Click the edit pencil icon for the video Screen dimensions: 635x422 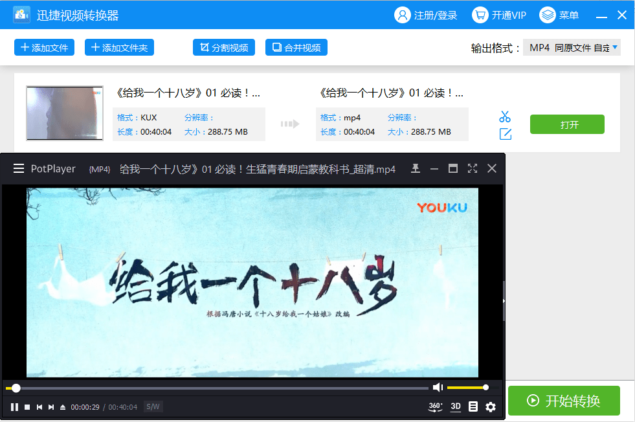click(505, 134)
